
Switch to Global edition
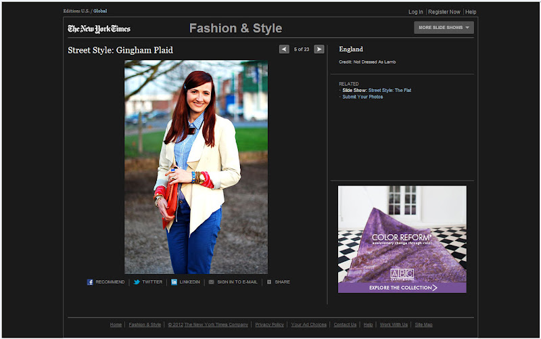(x=100, y=12)
